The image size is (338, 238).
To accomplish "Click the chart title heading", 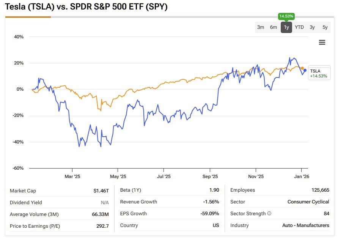I will pos(86,7).
